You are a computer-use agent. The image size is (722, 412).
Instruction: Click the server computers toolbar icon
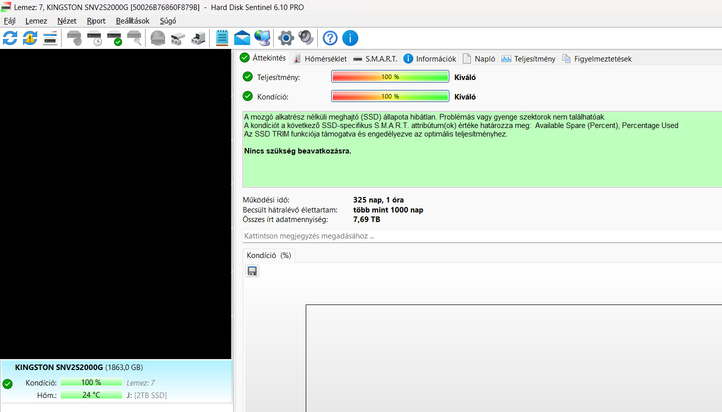pyautogui.click(x=198, y=38)
